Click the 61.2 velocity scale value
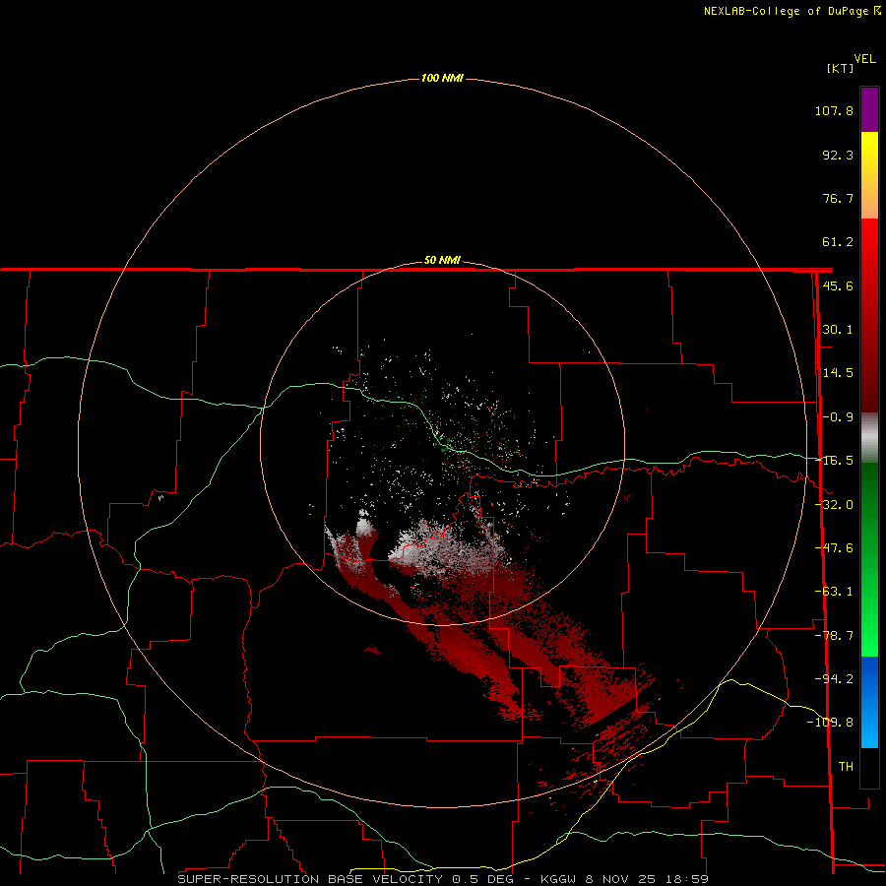Screen dimensions: 886x886 (838, 242)
